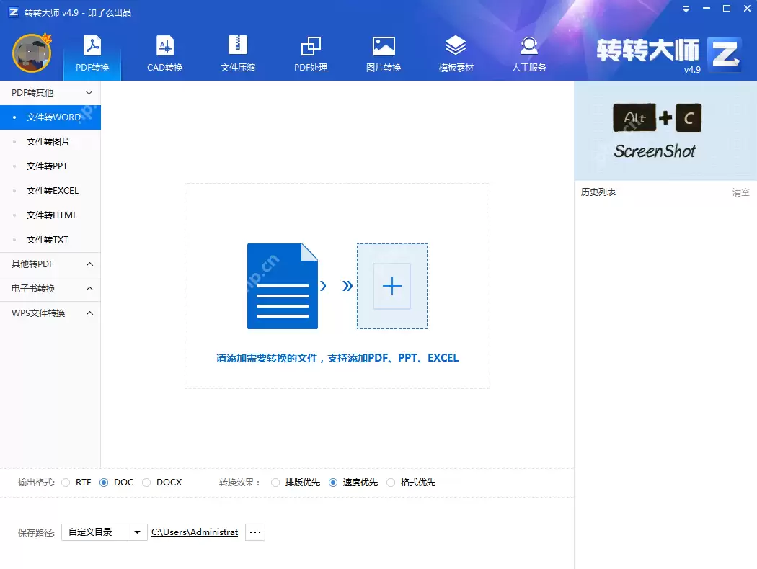Switch to 文件转PPT conversion
757x569 pixels.
tap(47, 166)
